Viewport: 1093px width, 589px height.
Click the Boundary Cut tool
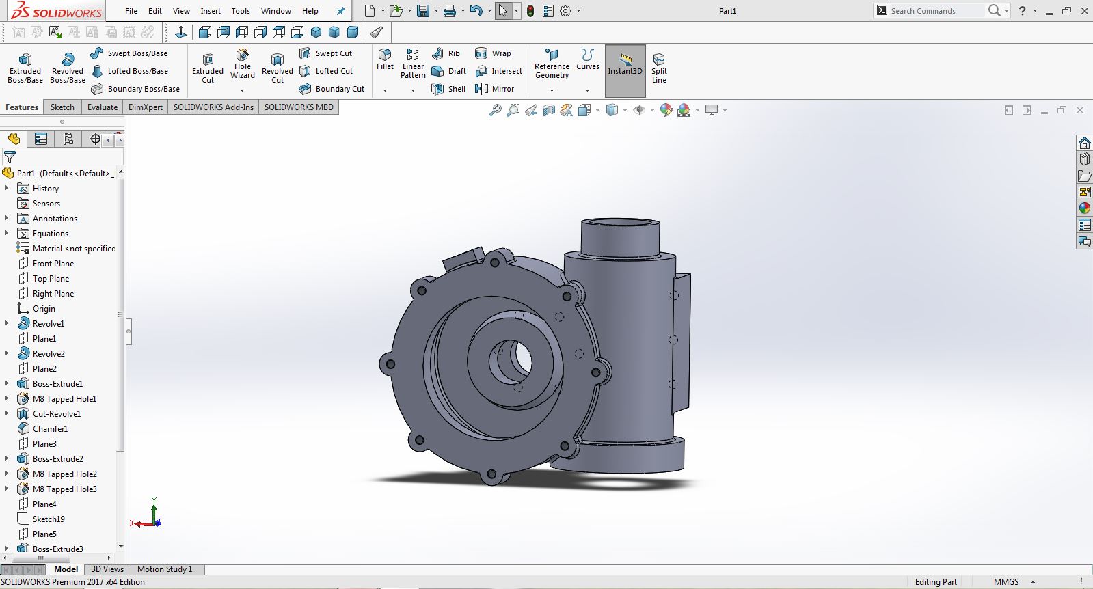[332, 89]
